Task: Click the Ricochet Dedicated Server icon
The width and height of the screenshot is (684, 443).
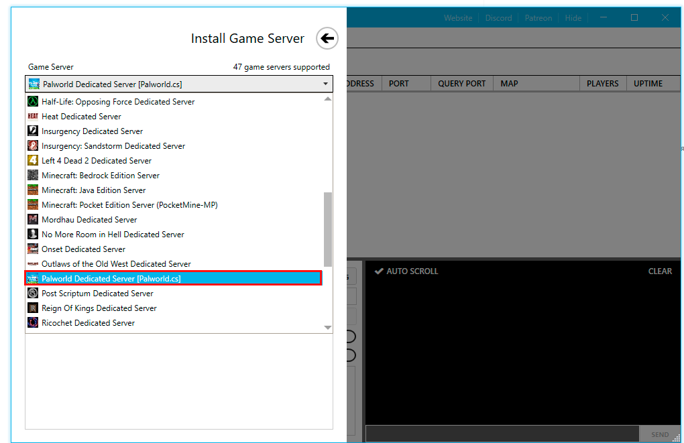Action: [x=33, y=322]
